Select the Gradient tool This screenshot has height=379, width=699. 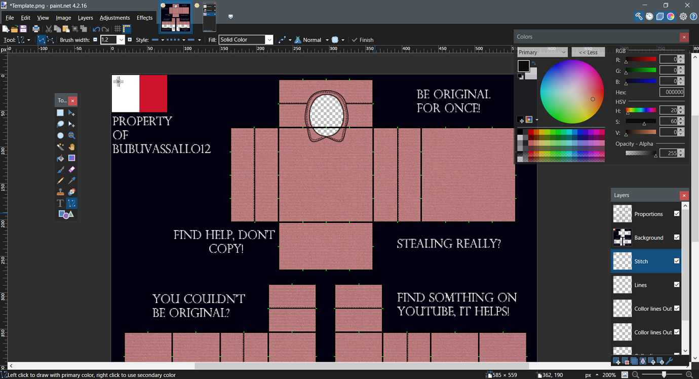71,158
